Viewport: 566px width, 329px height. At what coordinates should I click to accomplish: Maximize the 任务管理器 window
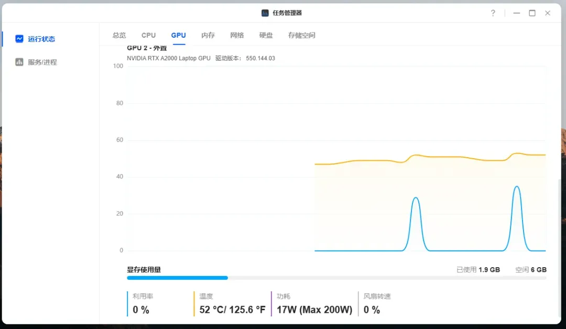(532, 13)
